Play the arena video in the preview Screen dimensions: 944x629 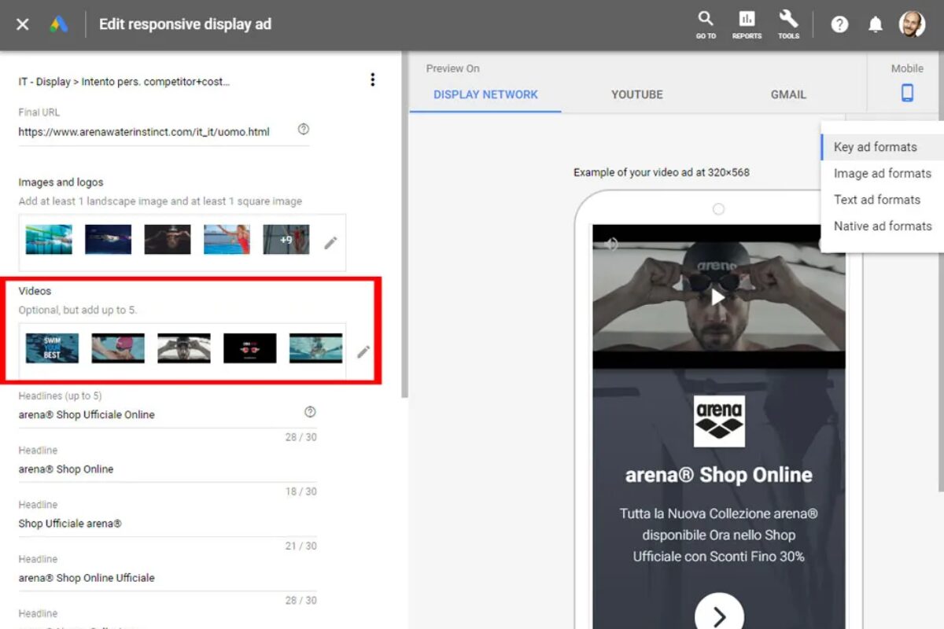(717, 297)
